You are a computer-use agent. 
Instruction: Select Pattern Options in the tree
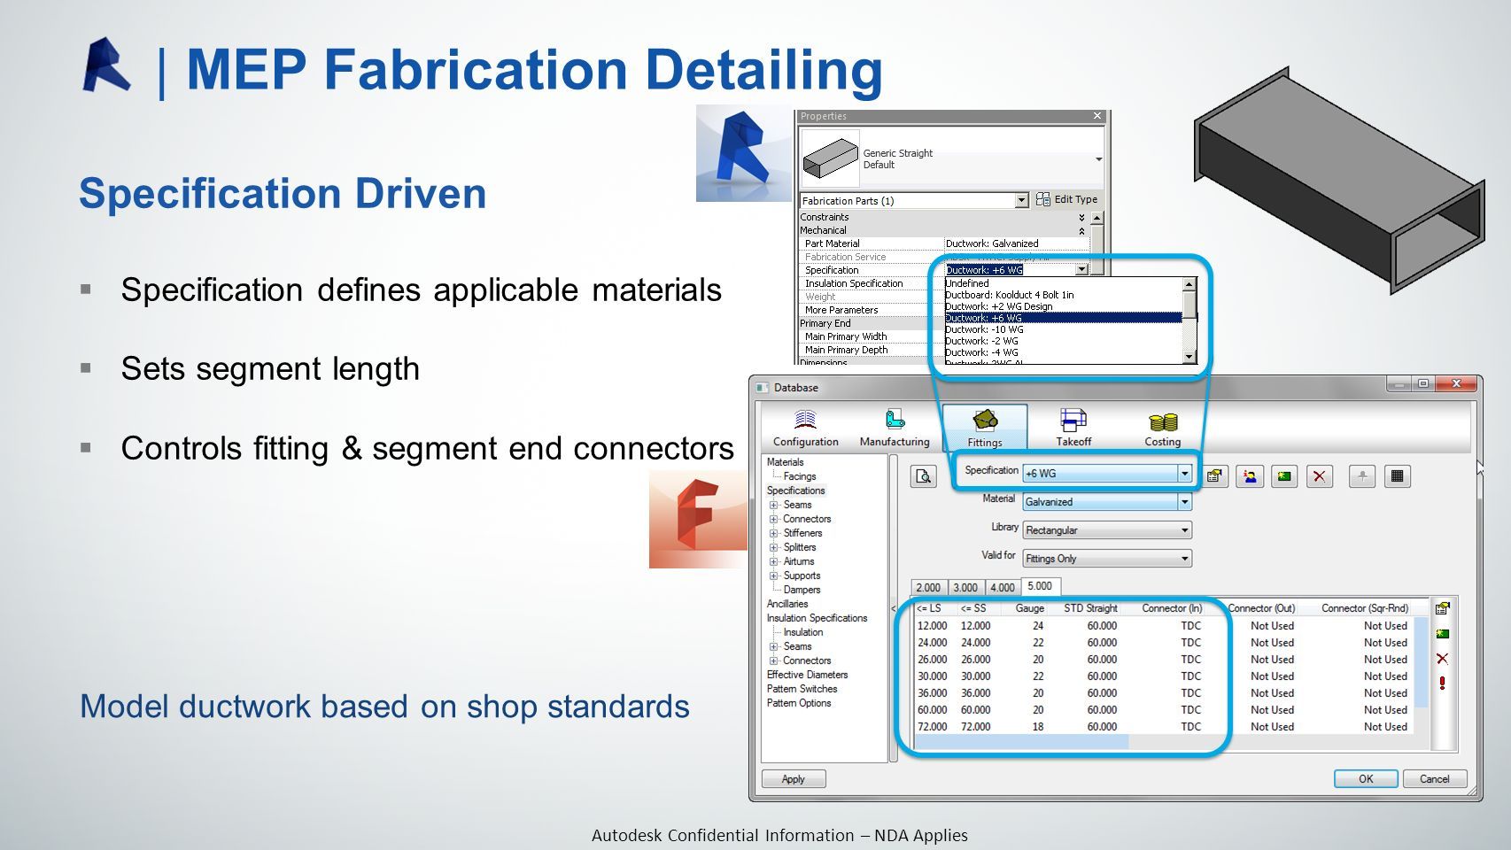[799, 703]
